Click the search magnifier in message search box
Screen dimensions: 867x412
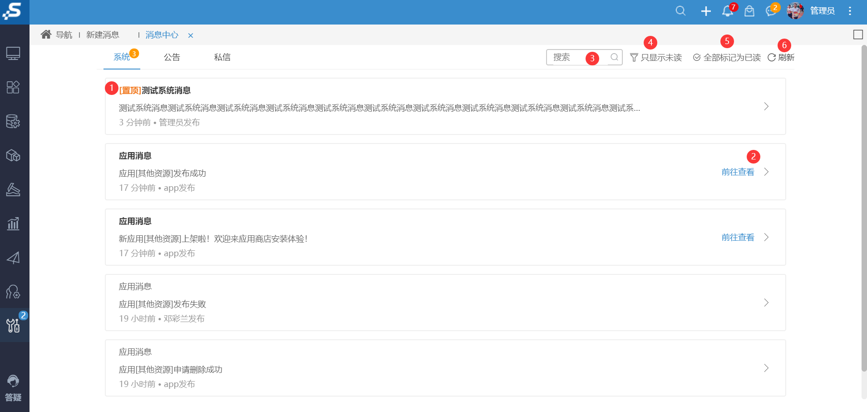point(614,57)
